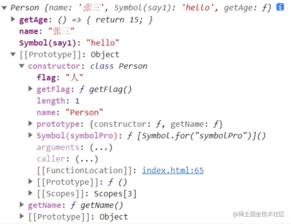The height and width of the screenshot is (224, 291).
Task: Expand the [[Scopes]]: Scopes[3] entry
Action: point(30,193)
